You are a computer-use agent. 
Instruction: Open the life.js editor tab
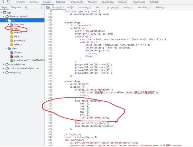click(99, 7)
